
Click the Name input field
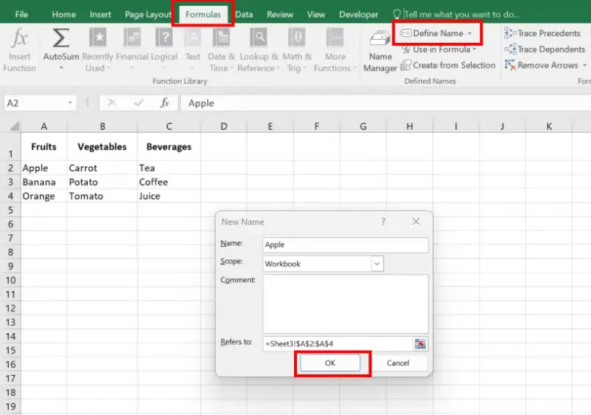[x=345, y=244]
